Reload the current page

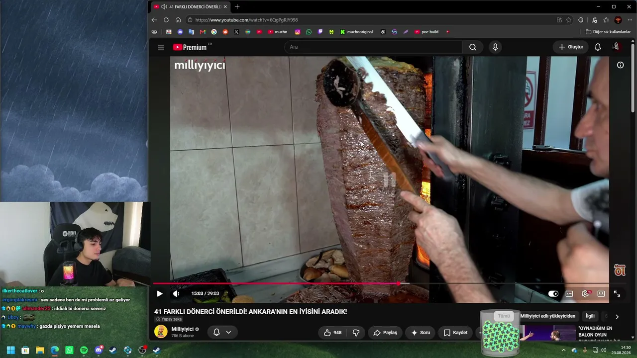[x=166, y=20]
